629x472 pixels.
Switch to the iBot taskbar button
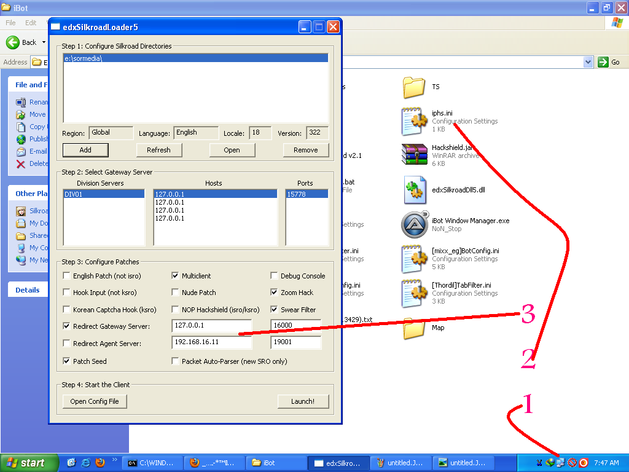pos(276,463)
